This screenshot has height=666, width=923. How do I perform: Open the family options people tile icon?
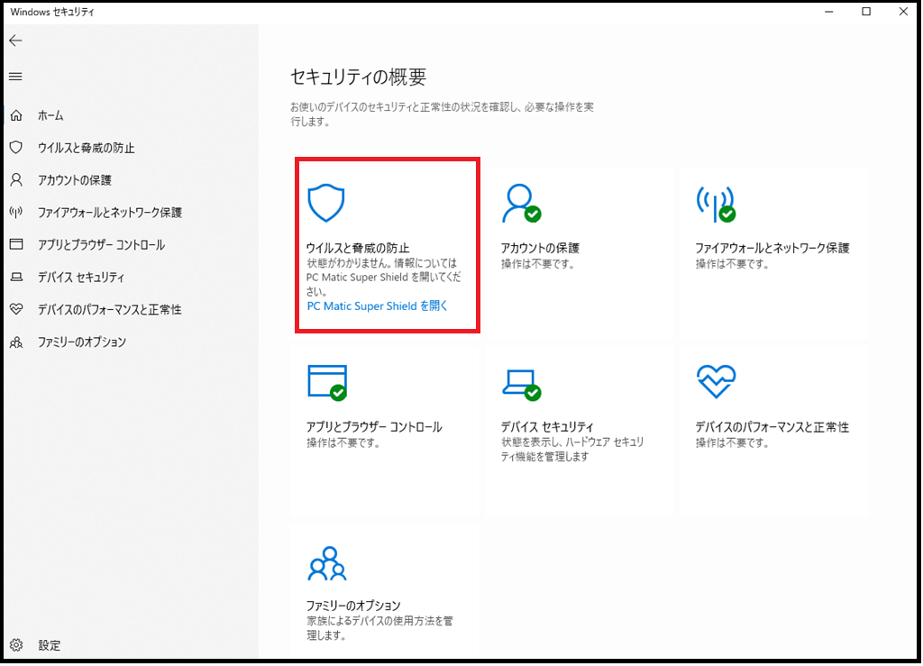(x=326, y=563)
